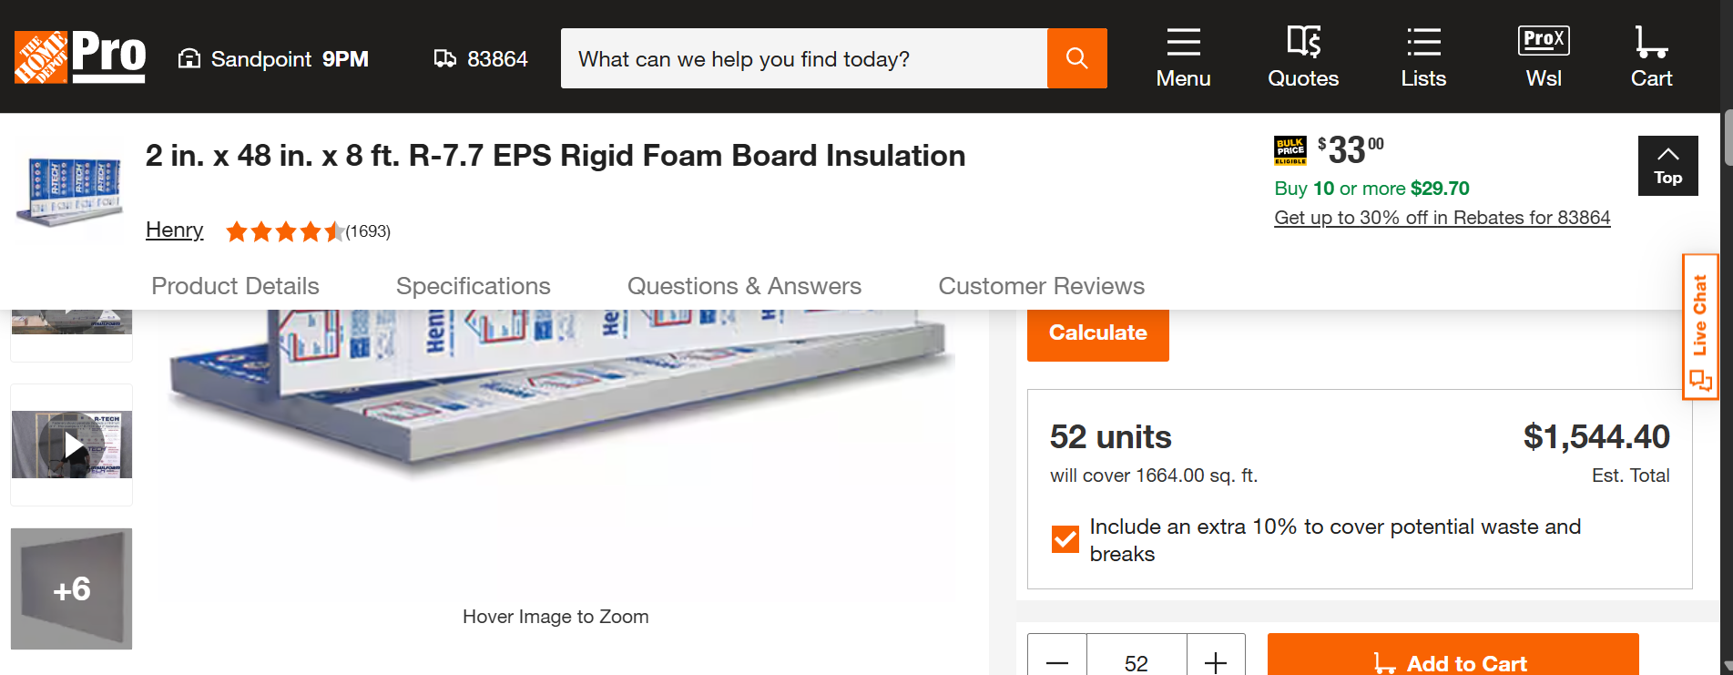Click the search text field
This screenshot has width=1733, height=675.
803,59
